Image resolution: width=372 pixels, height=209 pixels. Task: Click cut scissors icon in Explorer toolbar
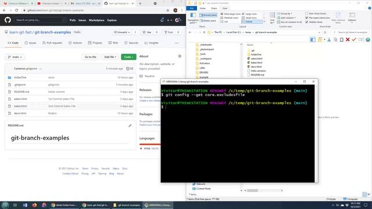[329, 39]
